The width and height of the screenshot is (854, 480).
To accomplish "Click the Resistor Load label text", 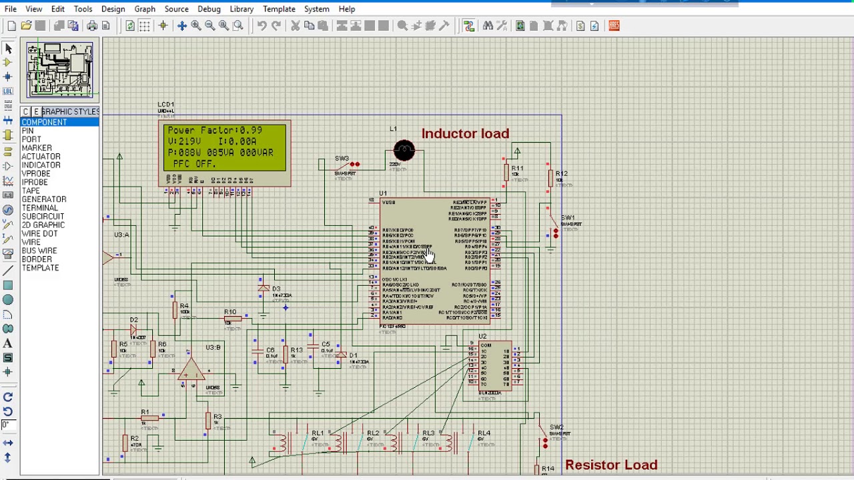I will [x=611, y=465].
